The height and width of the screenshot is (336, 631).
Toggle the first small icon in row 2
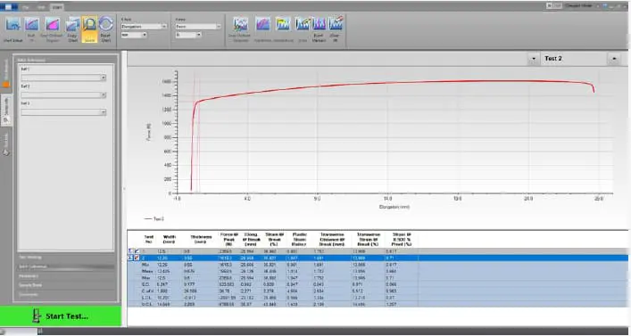coord(130,258)
